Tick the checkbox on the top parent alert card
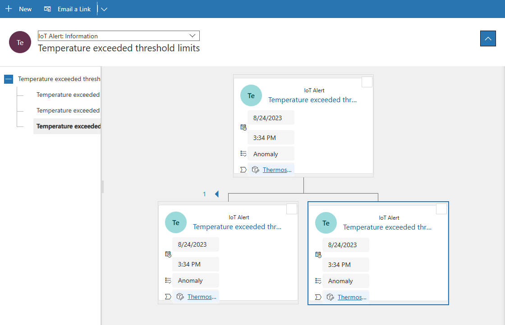 tap(367, 82)
